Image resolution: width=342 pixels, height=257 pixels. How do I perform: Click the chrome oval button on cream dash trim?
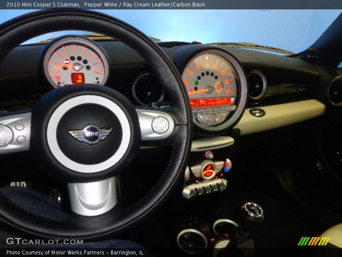click(257, 113)
